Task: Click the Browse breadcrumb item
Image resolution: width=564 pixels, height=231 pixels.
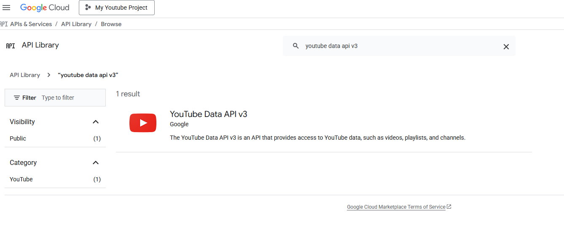Action: click(x=111, y=24)
